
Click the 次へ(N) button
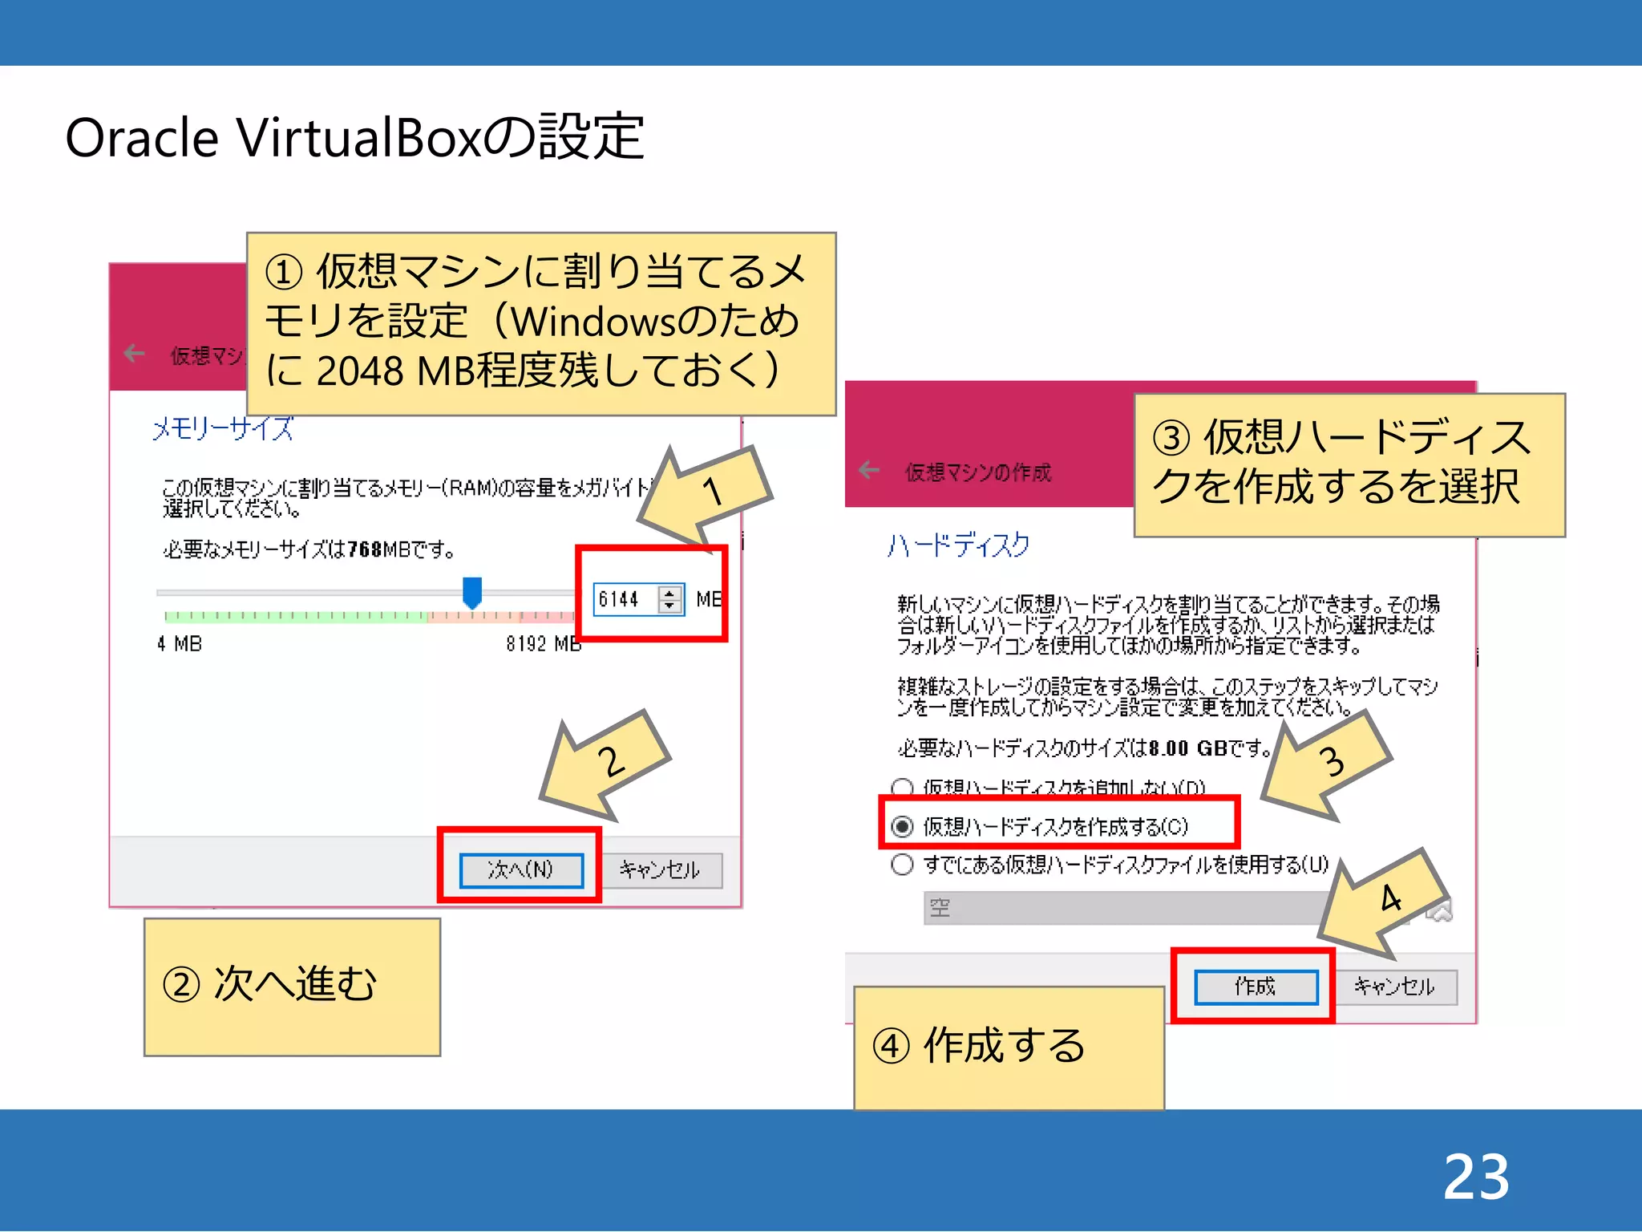coord(521,870)
